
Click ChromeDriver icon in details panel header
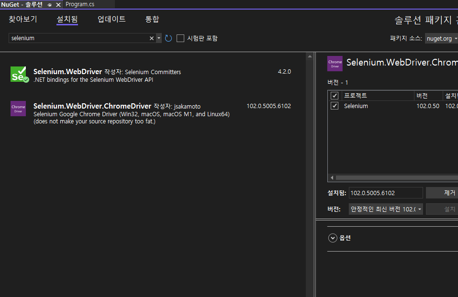pos(335,64)
